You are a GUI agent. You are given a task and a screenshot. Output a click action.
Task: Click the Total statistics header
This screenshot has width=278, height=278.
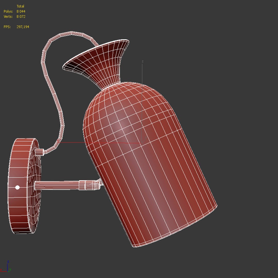click(x=20, y=6)
